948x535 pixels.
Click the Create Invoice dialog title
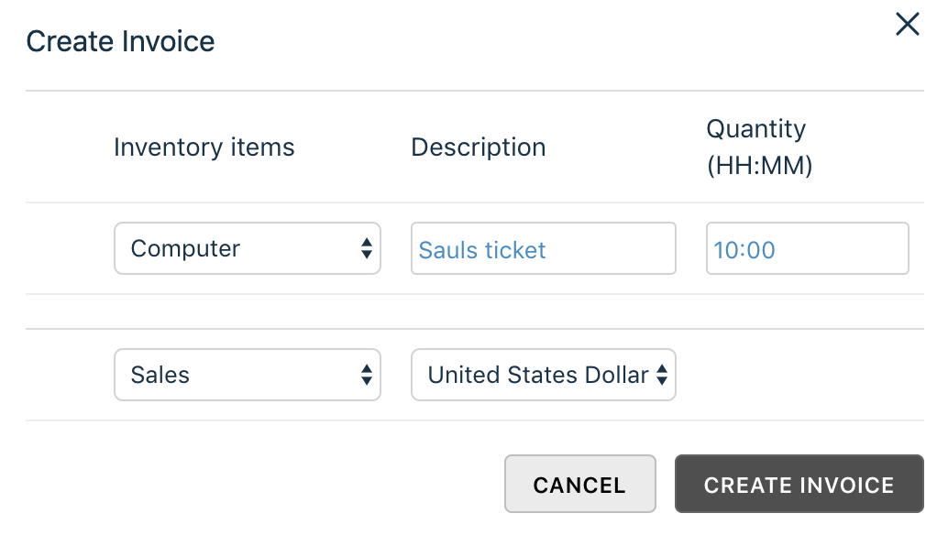point(120,41)
